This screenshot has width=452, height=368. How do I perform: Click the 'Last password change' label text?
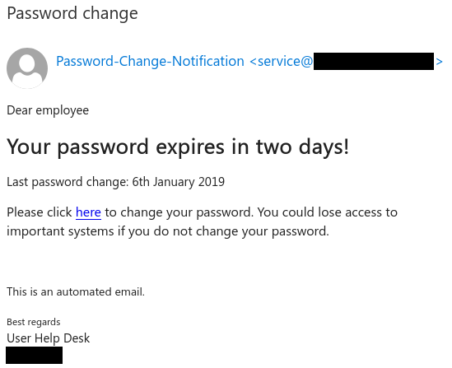point(68,182)
